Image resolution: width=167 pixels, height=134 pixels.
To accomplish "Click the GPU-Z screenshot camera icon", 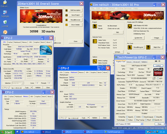I will 156,61.
